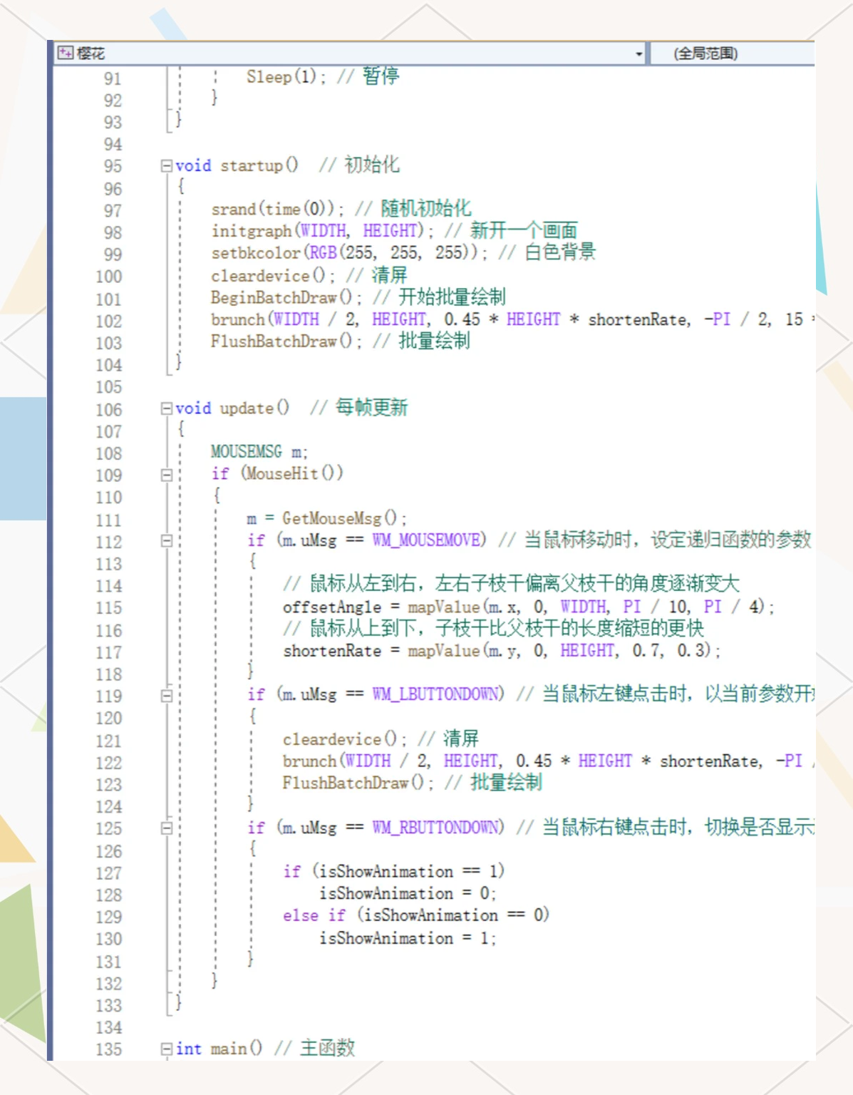This screenshot has height=1095, width=853.
Task: Click the brunch call on line 102
Action: 513,319
